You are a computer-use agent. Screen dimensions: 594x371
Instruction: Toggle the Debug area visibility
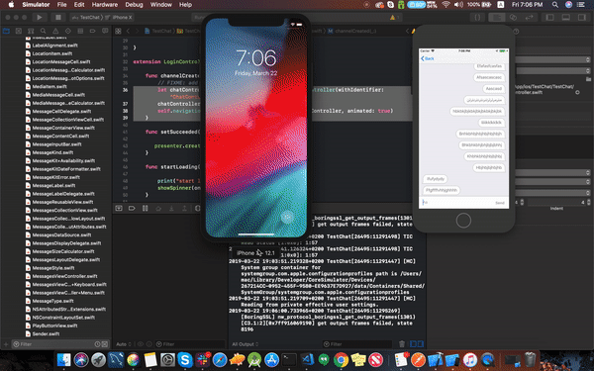click(x=566, y=18)
